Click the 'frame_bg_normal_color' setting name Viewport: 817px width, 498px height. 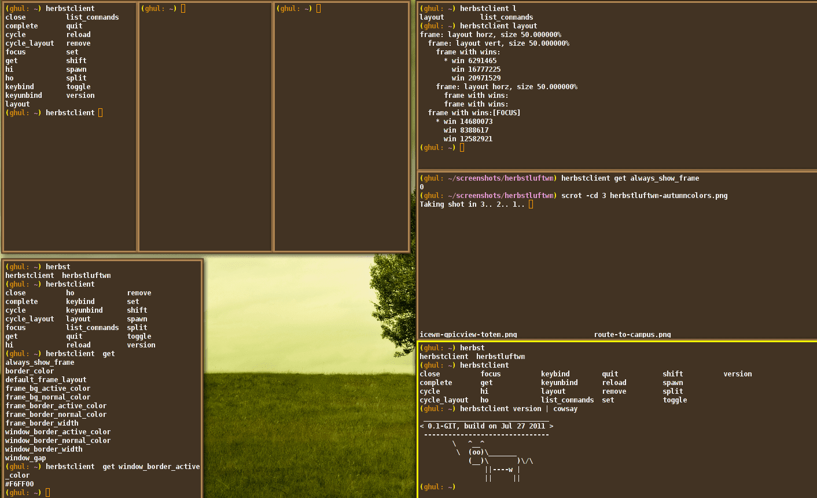click(48, 397)
